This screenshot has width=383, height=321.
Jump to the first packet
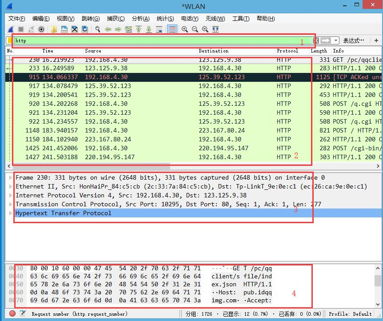click(139, 30)
